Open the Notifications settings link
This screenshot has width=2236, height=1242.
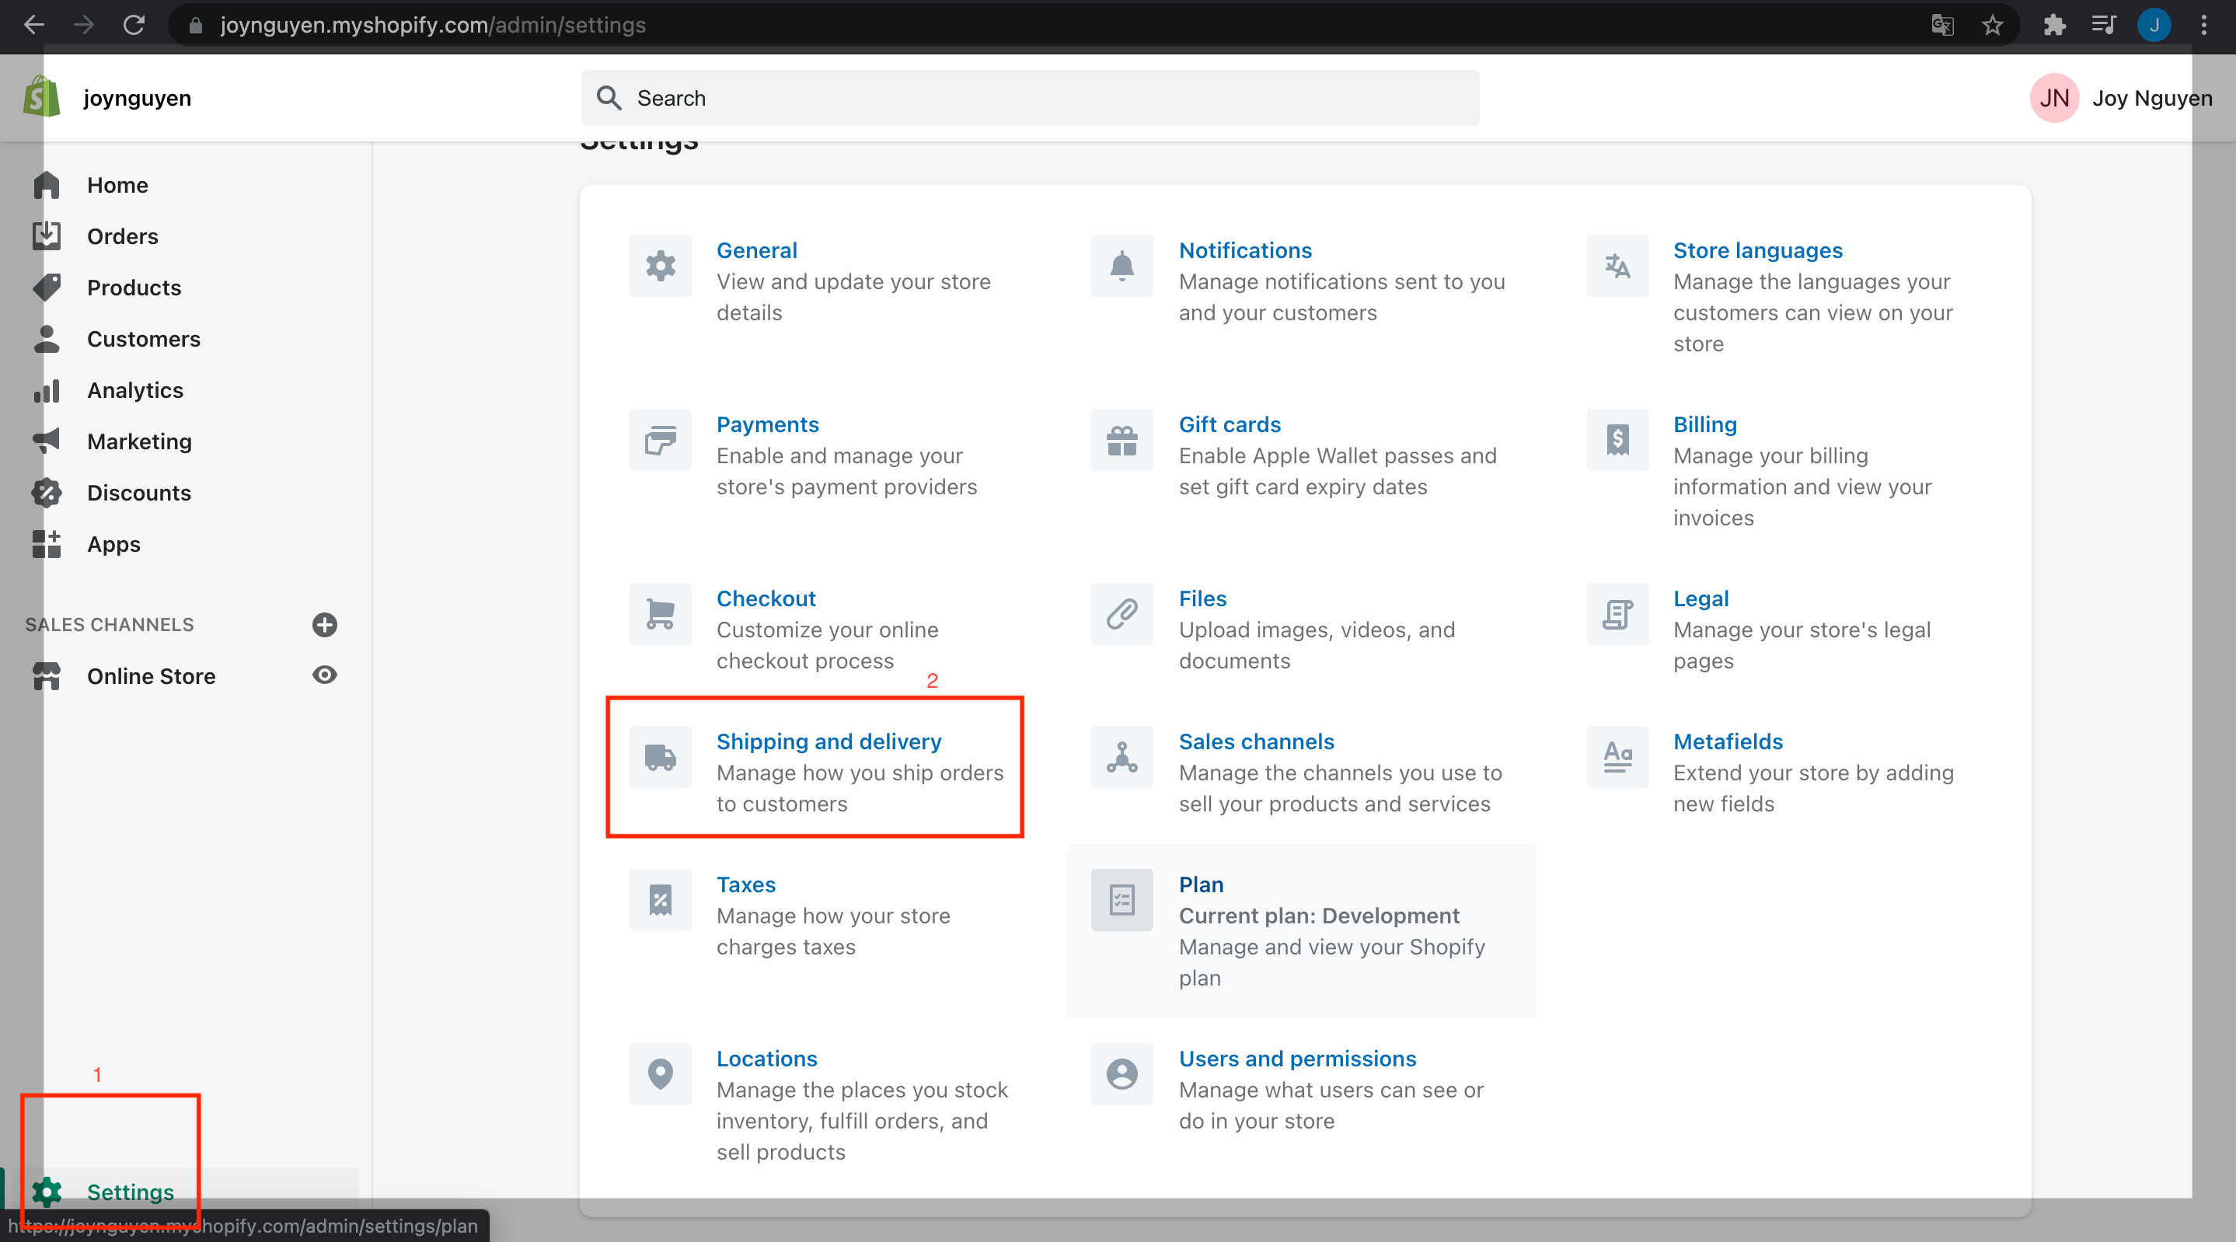click(1245, 250)
